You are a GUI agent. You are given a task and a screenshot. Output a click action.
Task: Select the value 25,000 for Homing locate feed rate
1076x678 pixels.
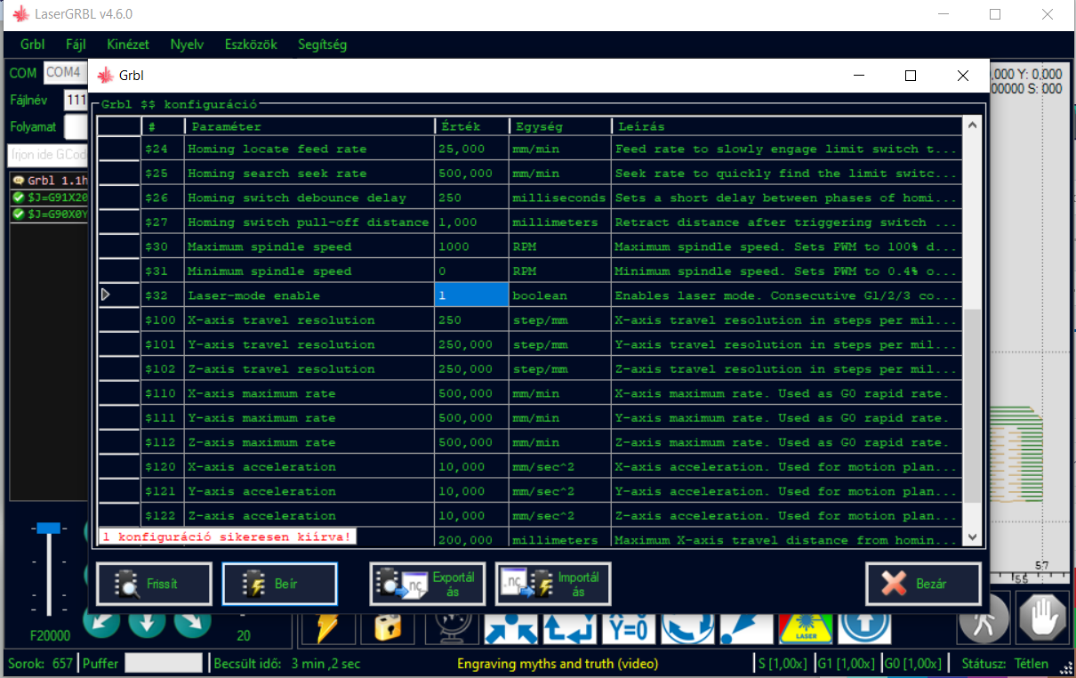click(x=471, y=149)
